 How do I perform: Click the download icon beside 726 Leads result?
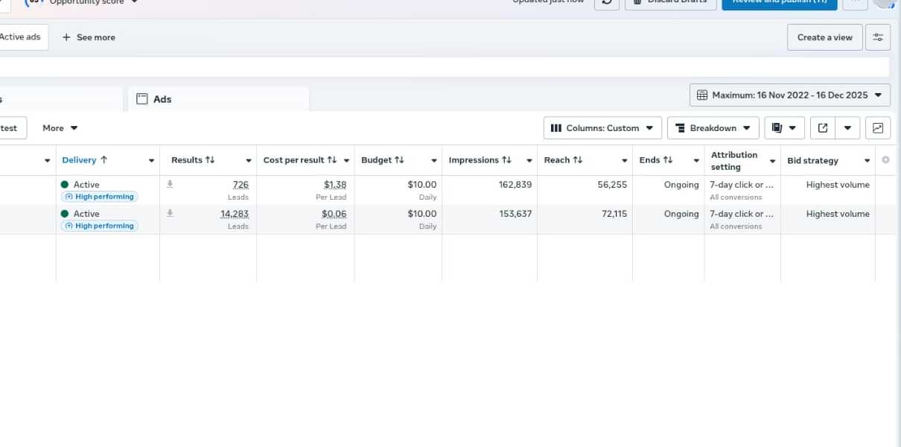pyautogui.click(x=170, y=184)
